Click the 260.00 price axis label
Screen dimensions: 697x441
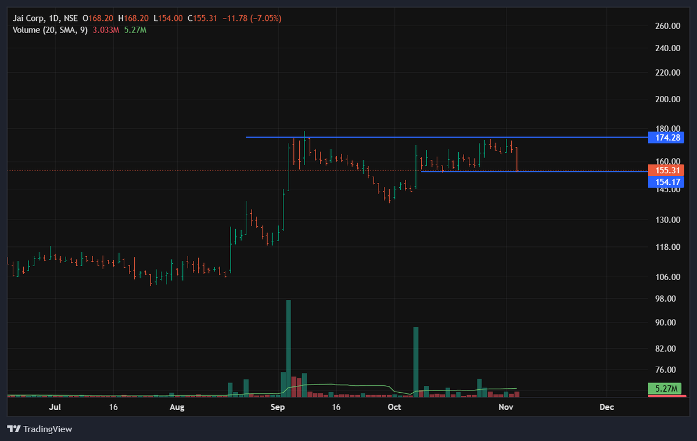(x=667, y=26)
